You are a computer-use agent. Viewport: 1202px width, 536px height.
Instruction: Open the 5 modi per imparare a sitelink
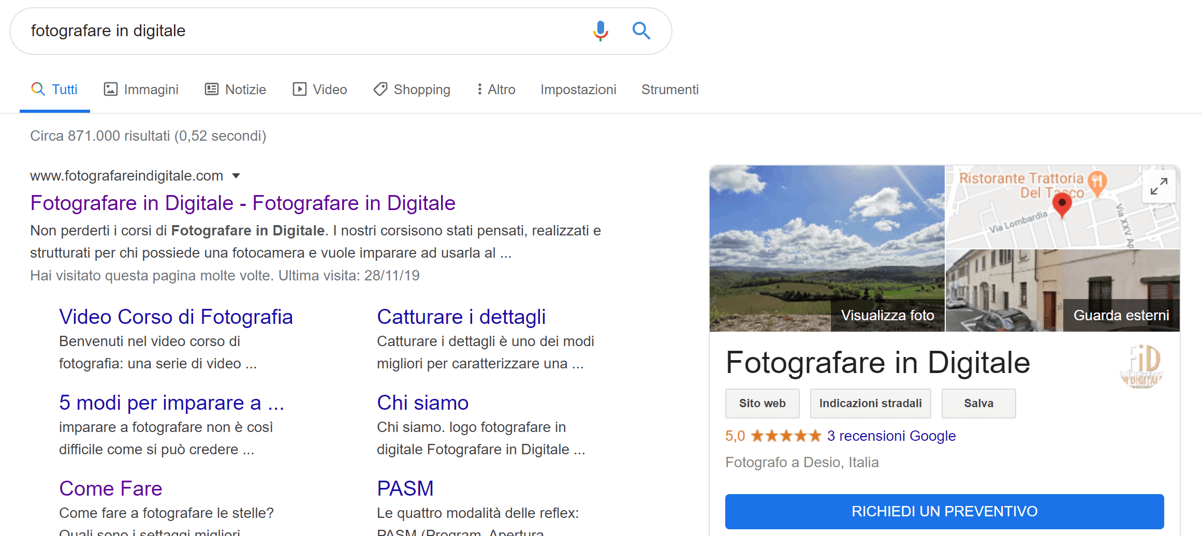pos(171,403)
